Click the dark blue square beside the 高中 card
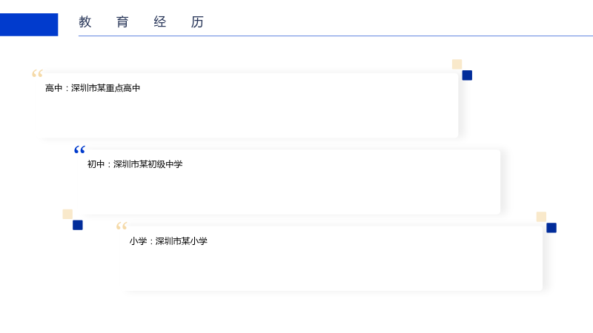 [467, 75]
